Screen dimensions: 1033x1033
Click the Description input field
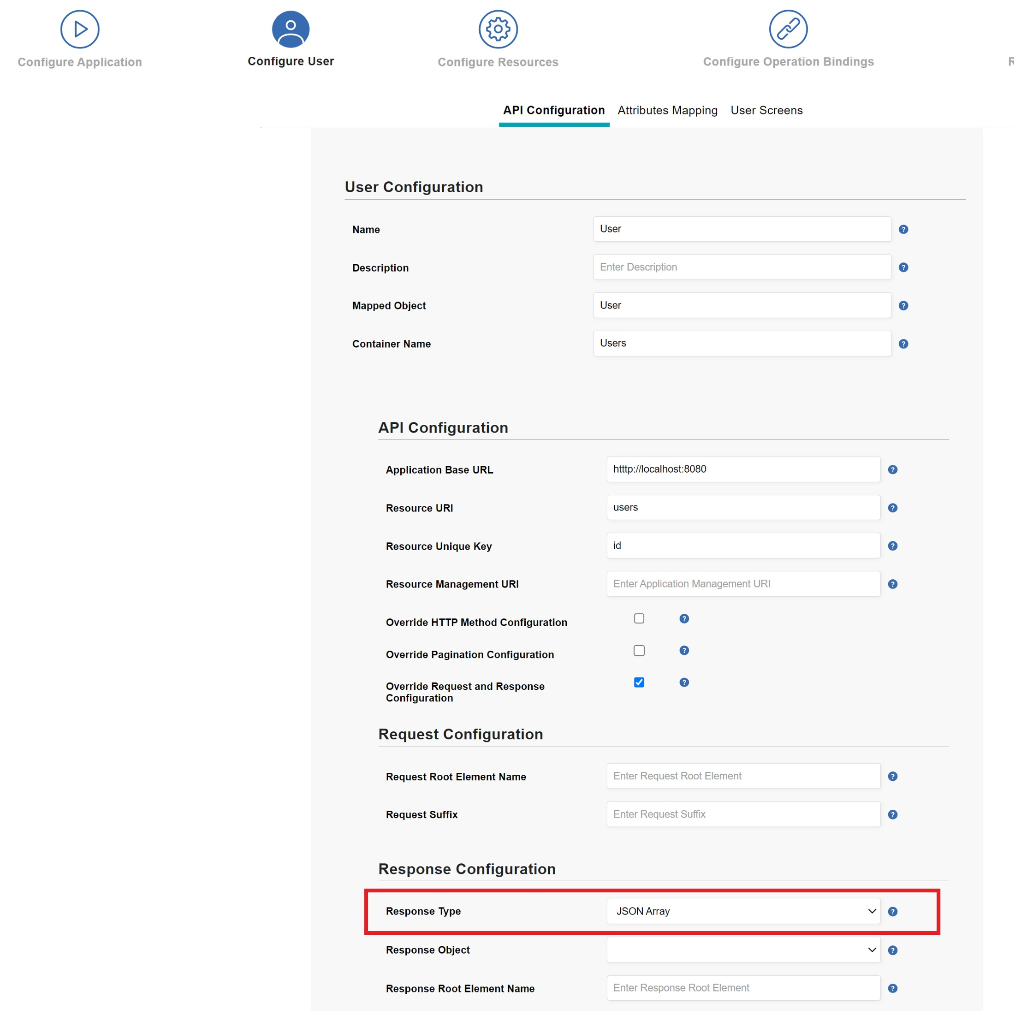click(x=742, y=267)
